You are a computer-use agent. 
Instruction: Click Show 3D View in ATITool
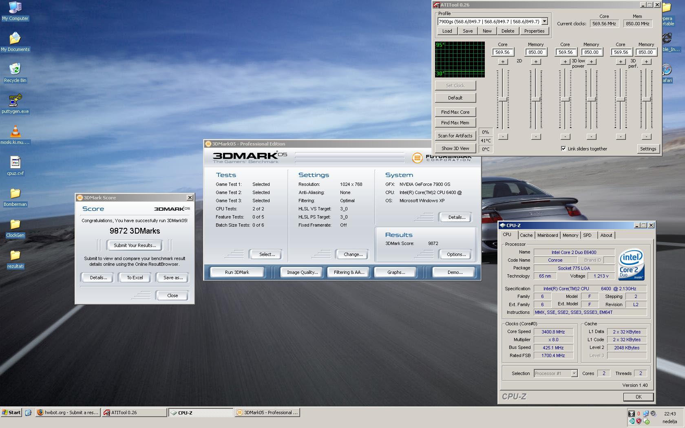click(455, 148)
